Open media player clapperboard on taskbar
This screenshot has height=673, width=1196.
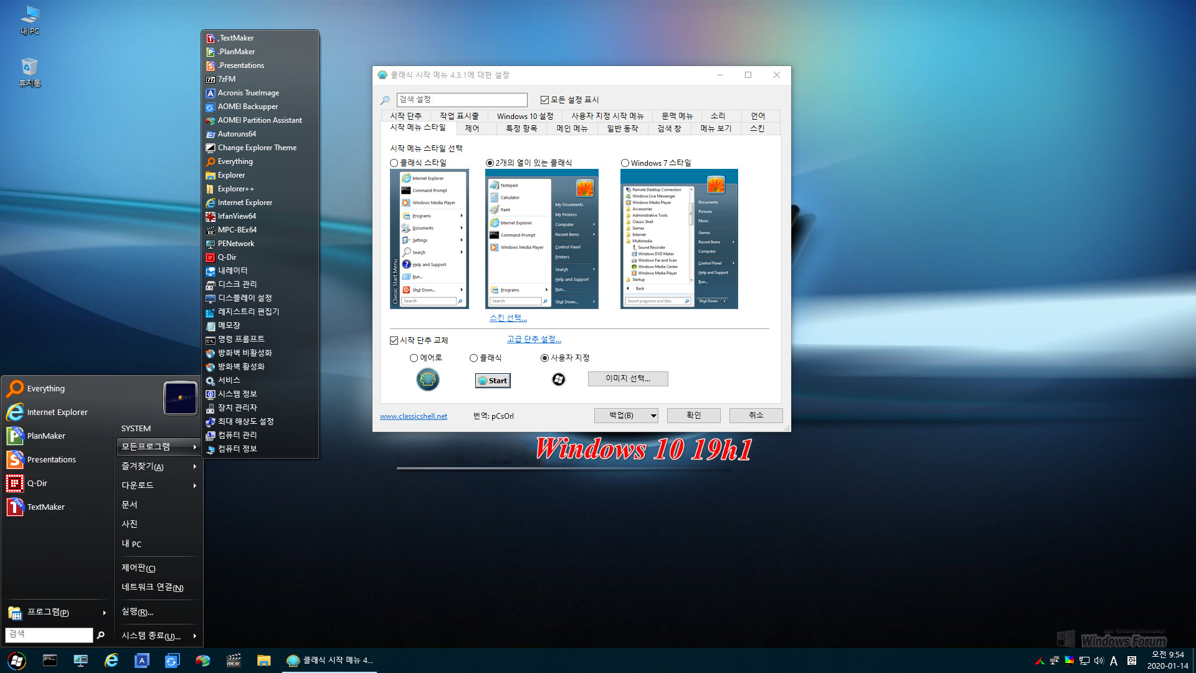(x=234, y=661)
